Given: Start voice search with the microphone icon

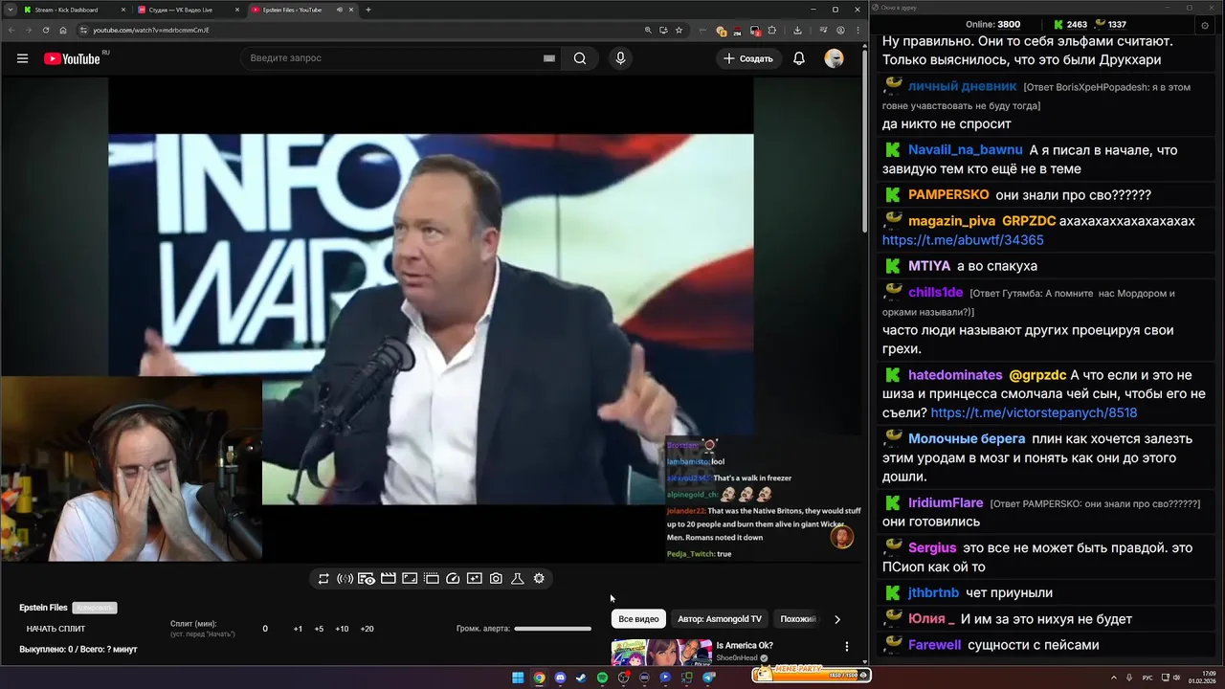Looking at the screenshot, I should [620, 58].
